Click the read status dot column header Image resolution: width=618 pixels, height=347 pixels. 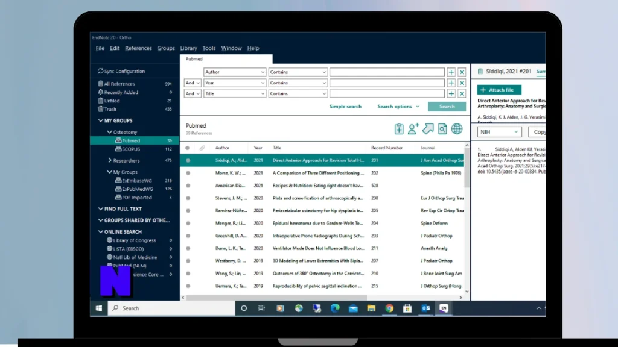tap(188, 148)
